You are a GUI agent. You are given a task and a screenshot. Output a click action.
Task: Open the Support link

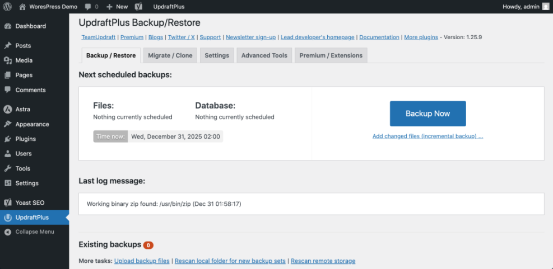pos(210,37)
